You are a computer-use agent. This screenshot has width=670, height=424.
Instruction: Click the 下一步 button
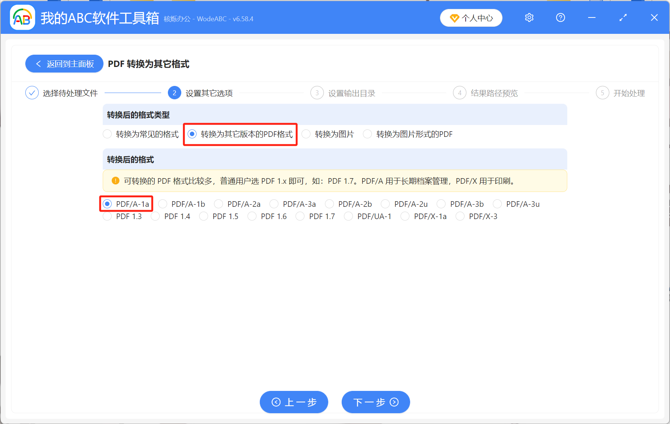tap(375, 402)
